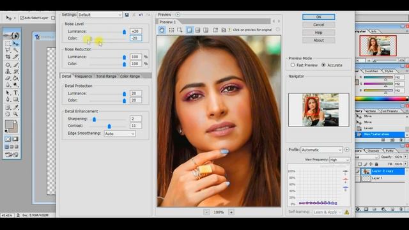Open the Self-learning Learn & Apply dropdown
409x230 pixels.
tap(327, 212)
